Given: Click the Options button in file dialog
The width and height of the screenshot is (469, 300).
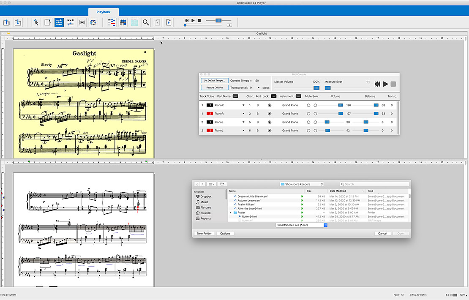Looking at the screenshot, I should pos(225,234).
